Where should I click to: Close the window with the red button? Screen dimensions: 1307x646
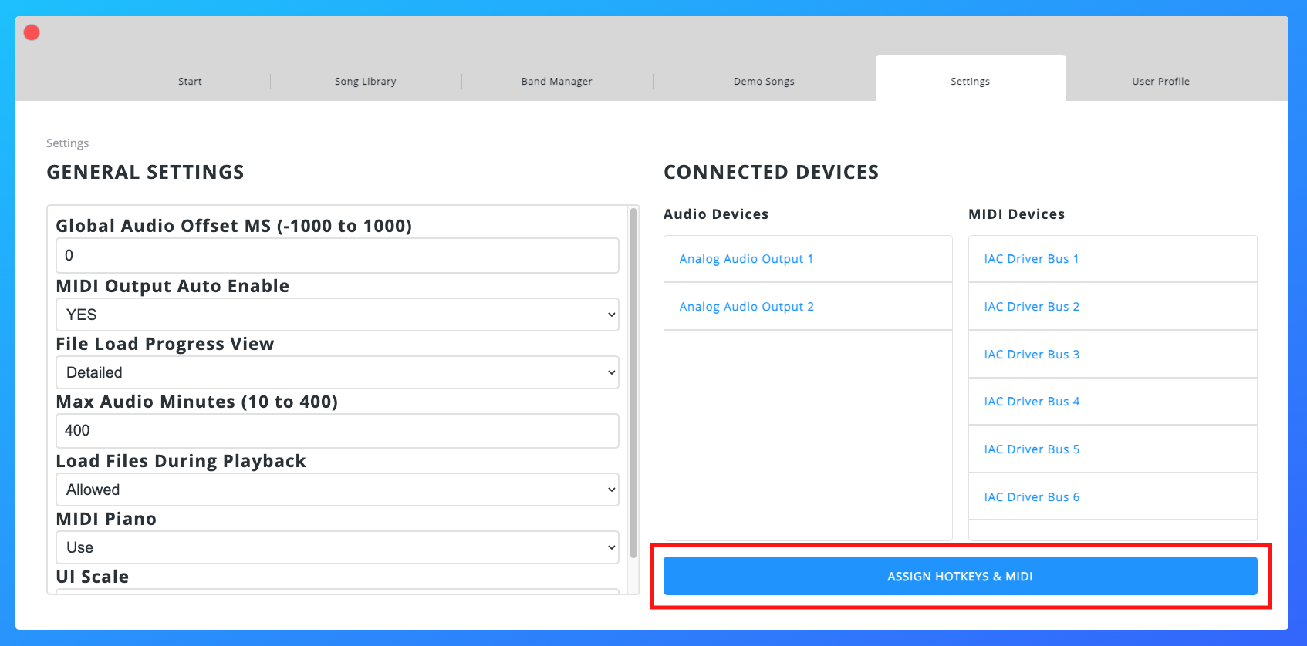pyautogui.click(x=32, y=32)
